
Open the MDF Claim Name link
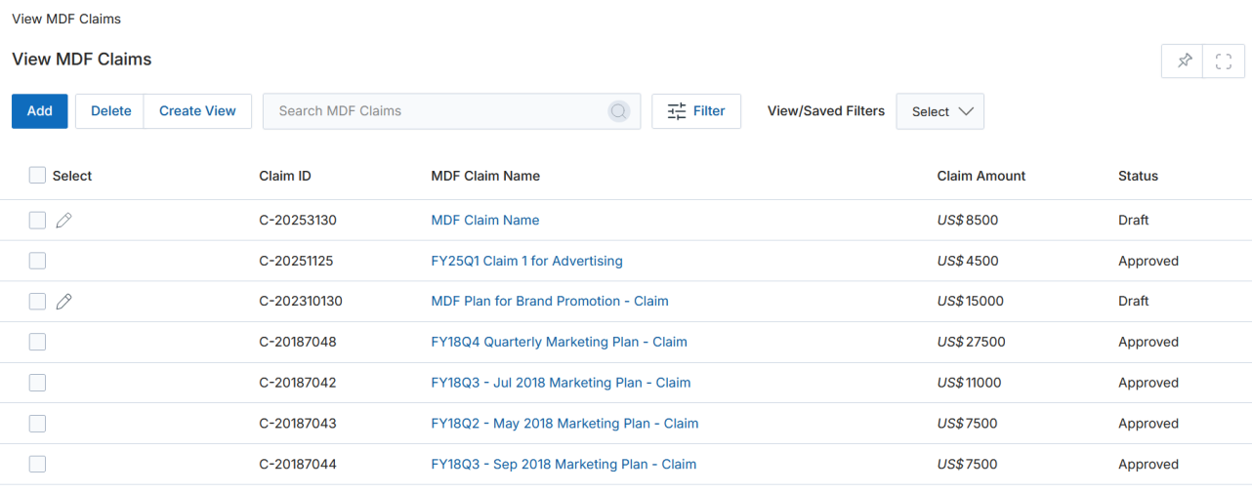coord(485,221)
